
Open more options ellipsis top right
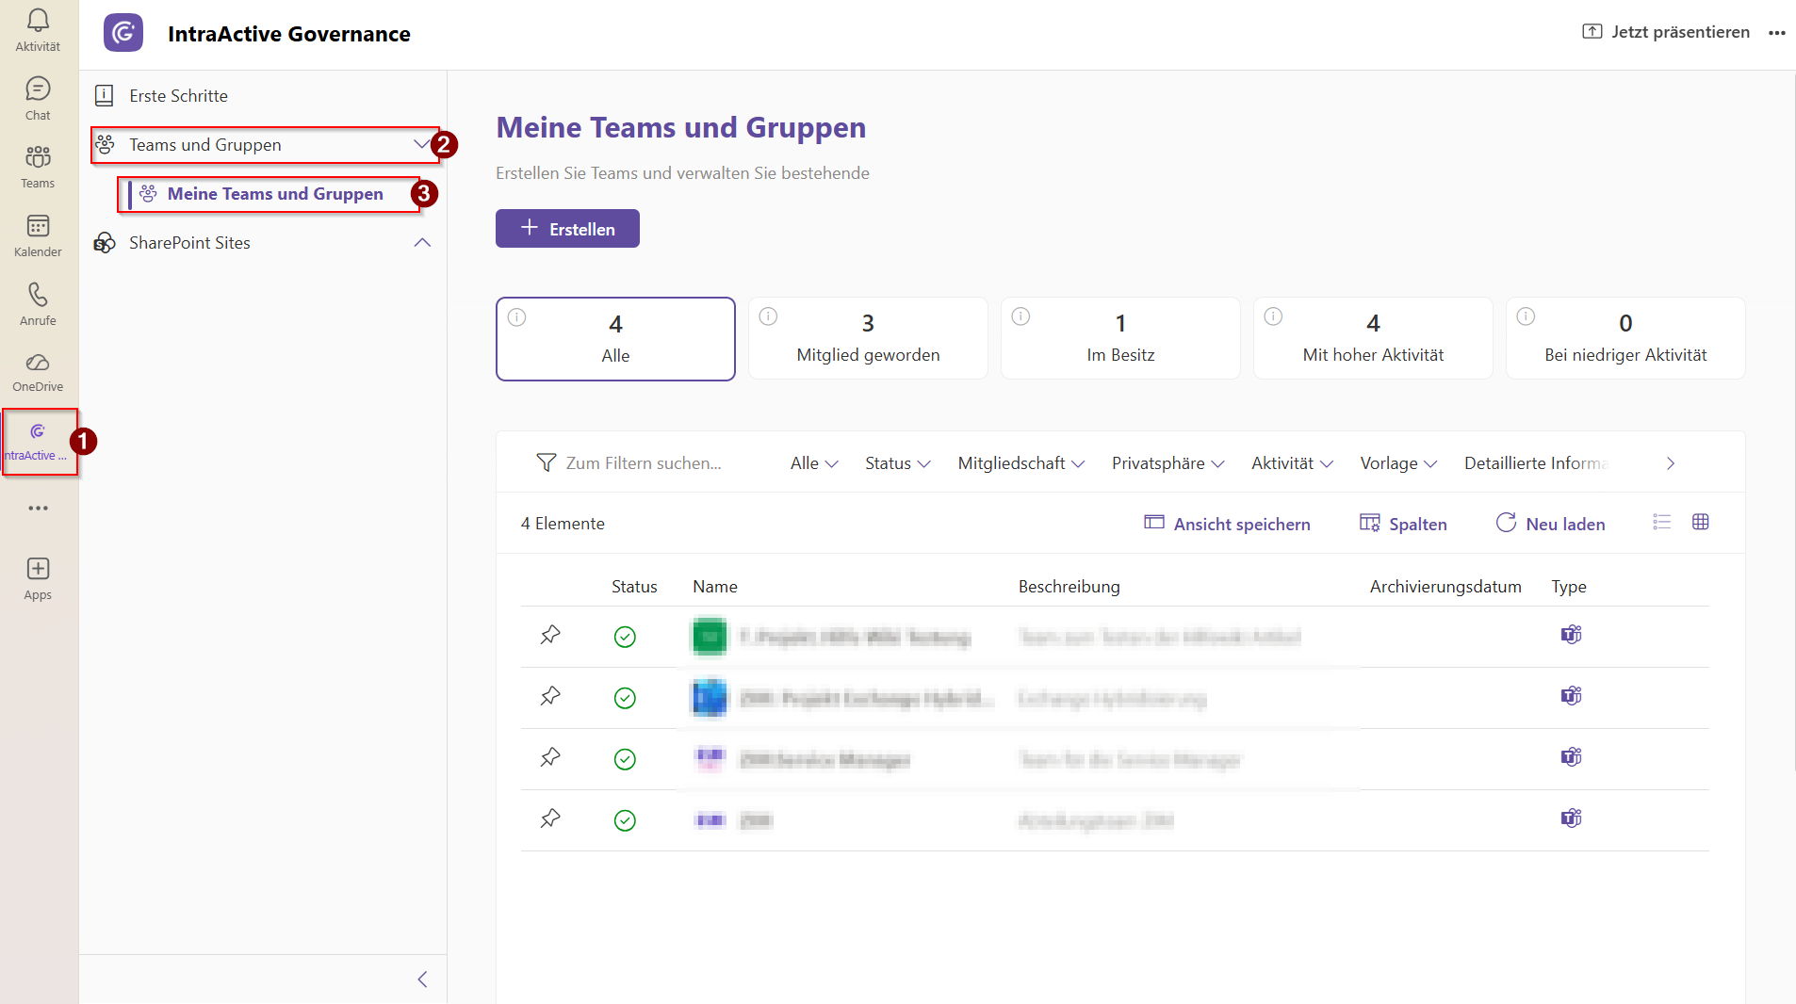[x=1777, y=32]
